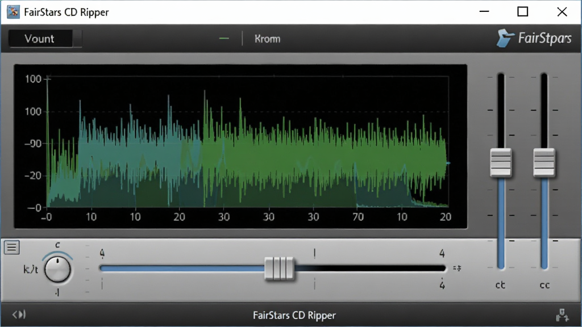Click the FairStars app icon in title bar
The width and height of the screenshot is (582, 327).
[14, 12]
